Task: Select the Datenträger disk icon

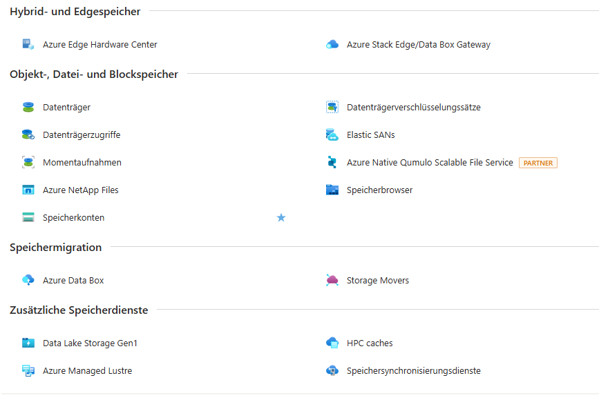Action: tap(28, 107)
